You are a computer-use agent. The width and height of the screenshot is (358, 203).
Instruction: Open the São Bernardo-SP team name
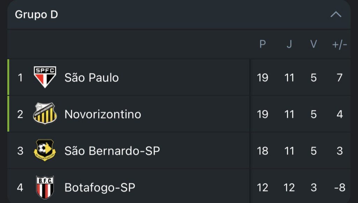pyautogui.click(x=112, y=151)
